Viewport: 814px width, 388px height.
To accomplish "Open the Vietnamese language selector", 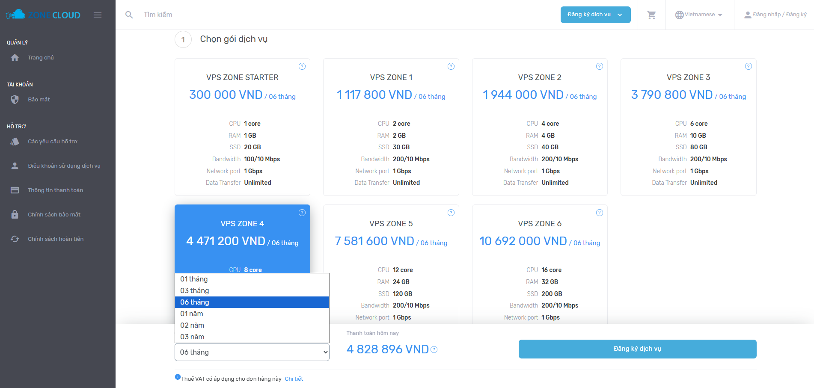I will tap(699, 15).
